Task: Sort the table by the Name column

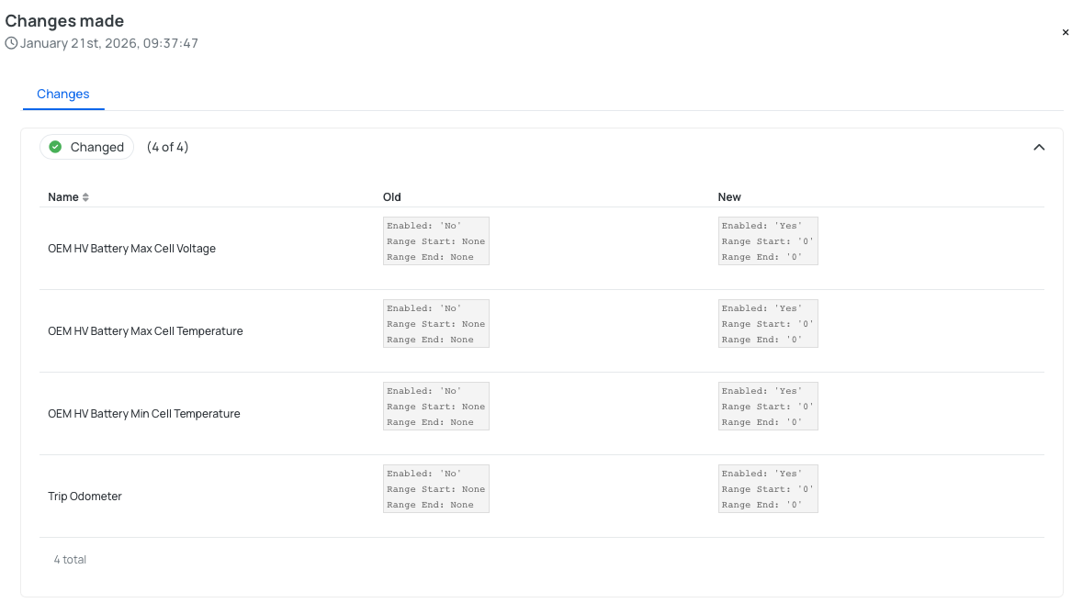Action: tap(64, 196)
